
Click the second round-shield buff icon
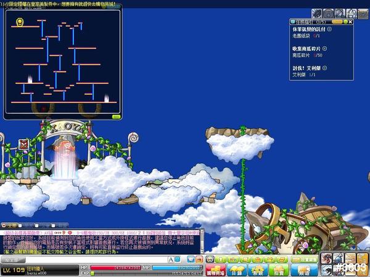[328, 14]
